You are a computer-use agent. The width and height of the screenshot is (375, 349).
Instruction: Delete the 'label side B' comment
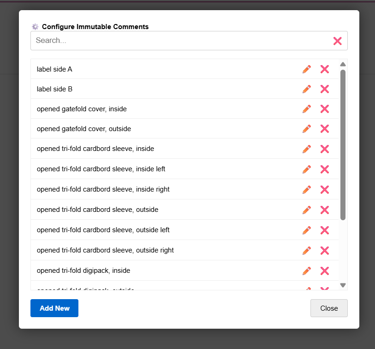click(325, 89)
